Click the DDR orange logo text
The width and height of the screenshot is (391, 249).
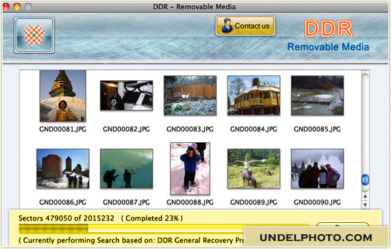pyautogui.click(x=329, y=29)
